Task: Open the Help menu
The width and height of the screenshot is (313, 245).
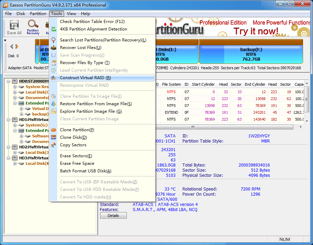Action: tap(85, 14)
